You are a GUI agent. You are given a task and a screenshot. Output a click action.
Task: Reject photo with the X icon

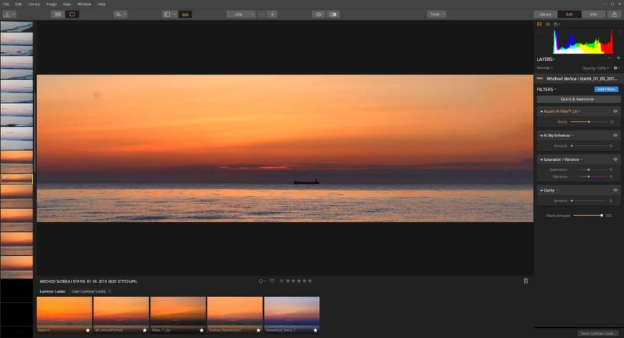[x=282, y=281]
